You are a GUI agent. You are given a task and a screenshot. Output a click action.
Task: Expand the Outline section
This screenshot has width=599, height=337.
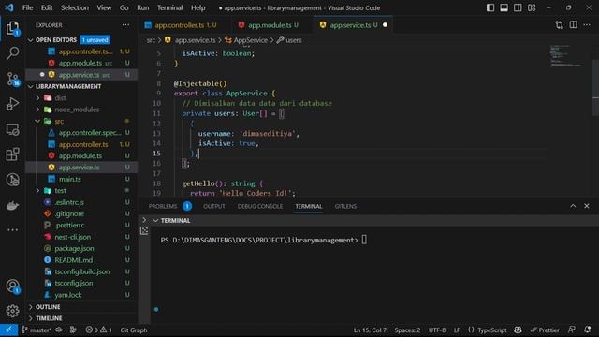click(48, 307)
